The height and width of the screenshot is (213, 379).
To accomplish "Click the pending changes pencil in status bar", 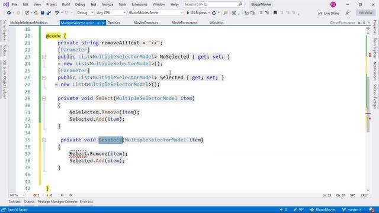I will coord(298,209).
